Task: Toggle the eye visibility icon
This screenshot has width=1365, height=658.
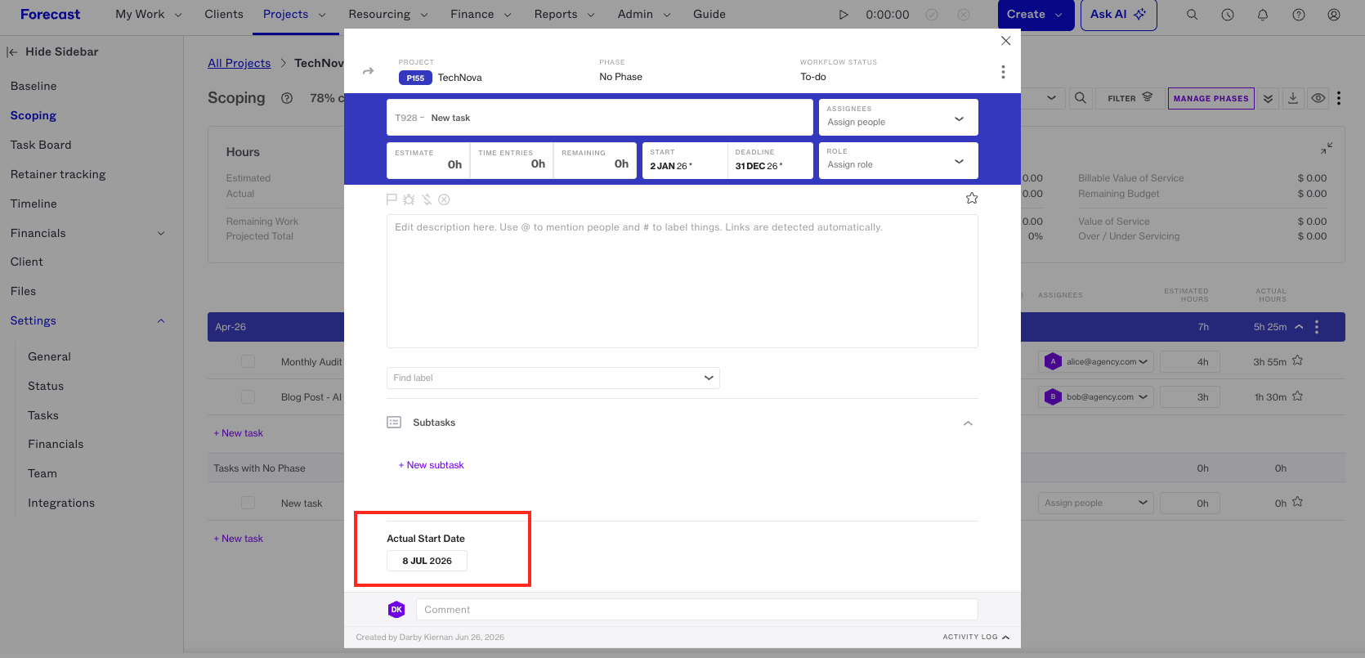Action: click(1318, 98)
